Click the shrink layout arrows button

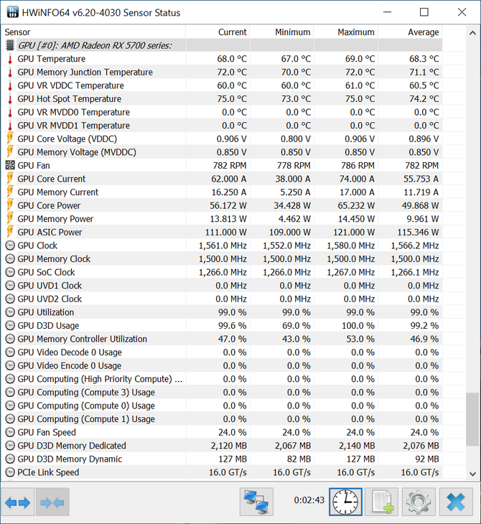[52, 502]
